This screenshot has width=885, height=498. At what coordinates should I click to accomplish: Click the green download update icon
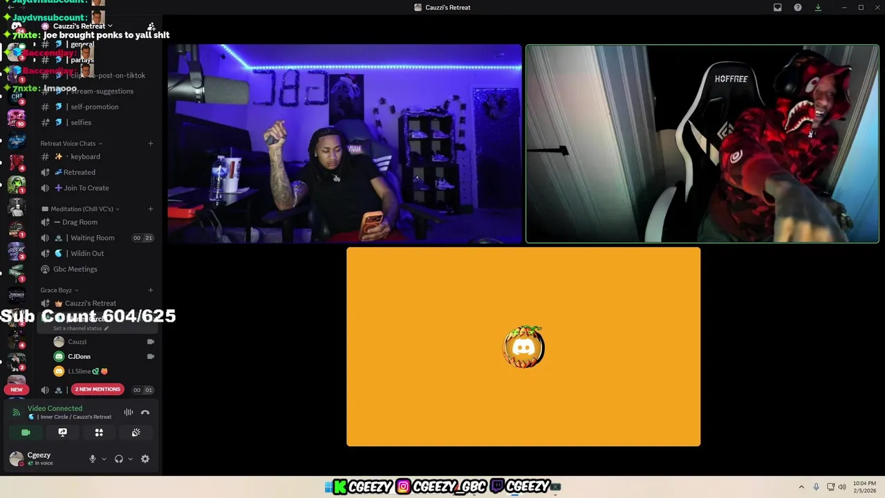[818, 8]
